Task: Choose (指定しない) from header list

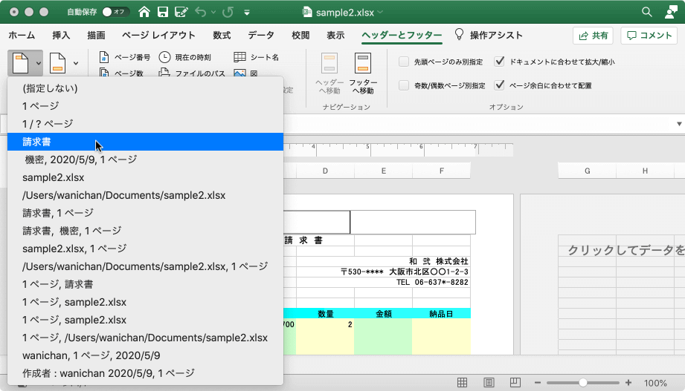Action: point(145,88)
